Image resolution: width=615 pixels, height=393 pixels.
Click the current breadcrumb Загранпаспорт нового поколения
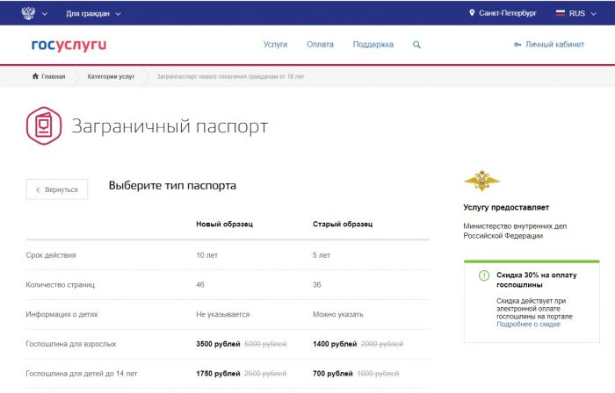tap(230, 76)
